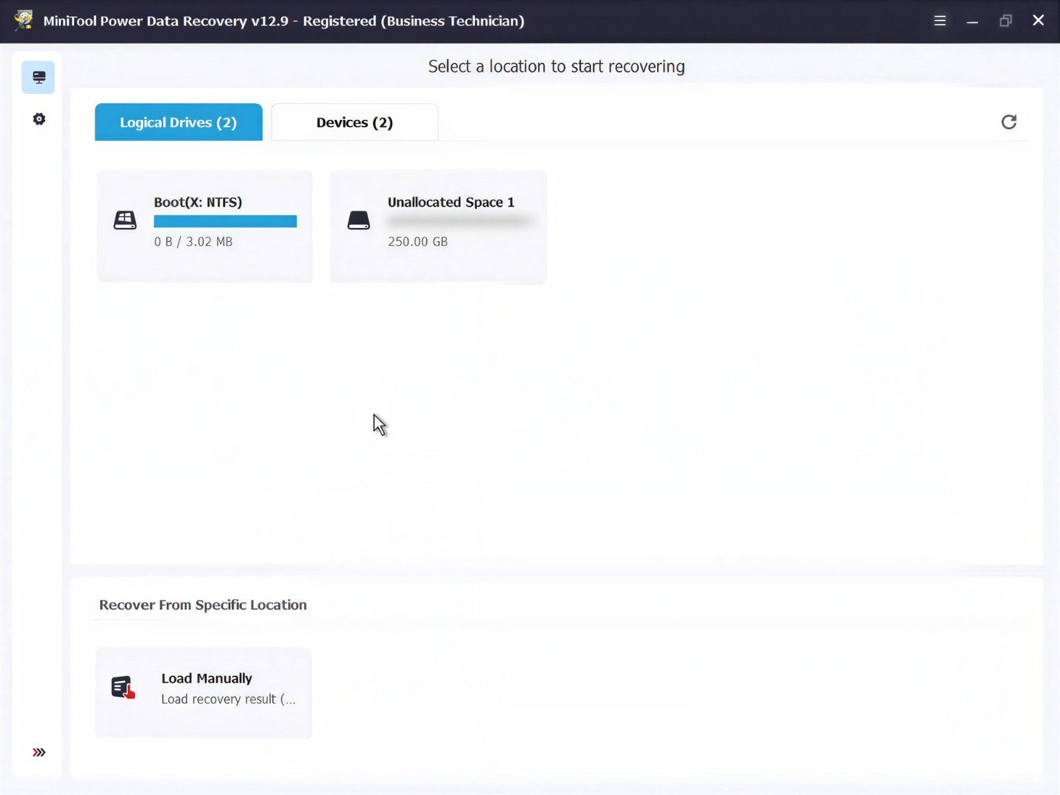Select the Logical Drives (2) tab
This screenshot has height=795, width=1060.
(178, 122)
